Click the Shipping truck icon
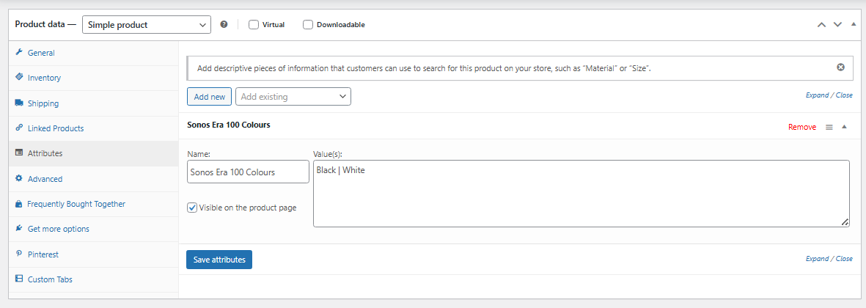Screen dimensions: 866x308 tap(19, 103)
